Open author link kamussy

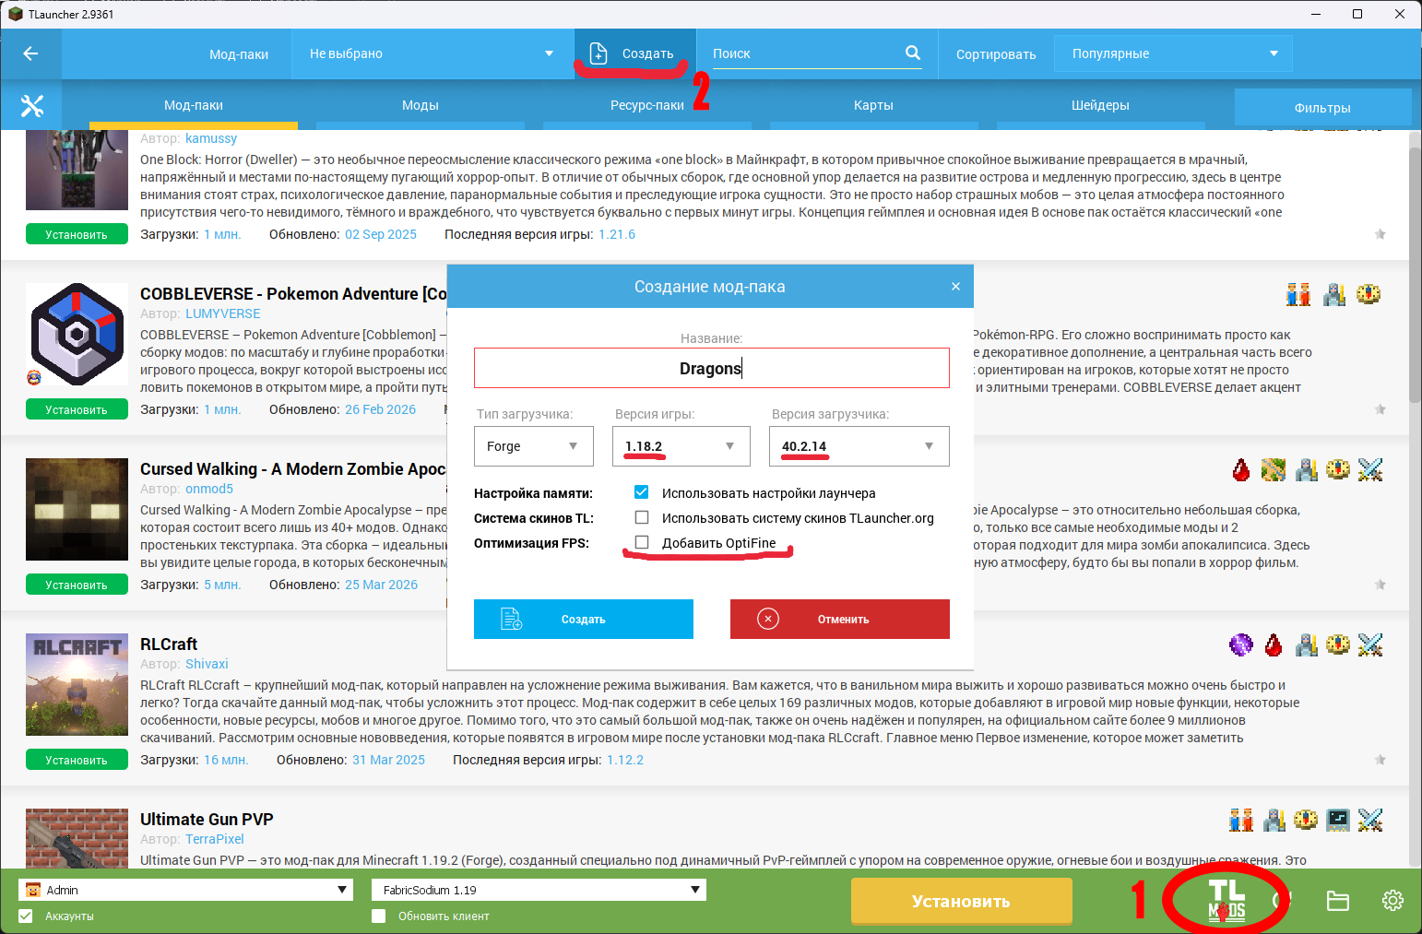pyautogui.click(x=211, y=138)
